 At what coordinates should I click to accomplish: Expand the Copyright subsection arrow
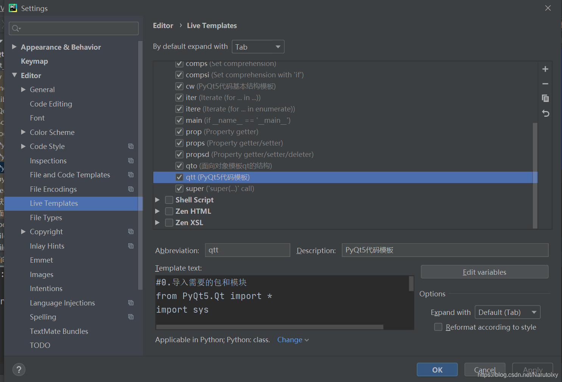pyautogui.click(x=23, y=232)
